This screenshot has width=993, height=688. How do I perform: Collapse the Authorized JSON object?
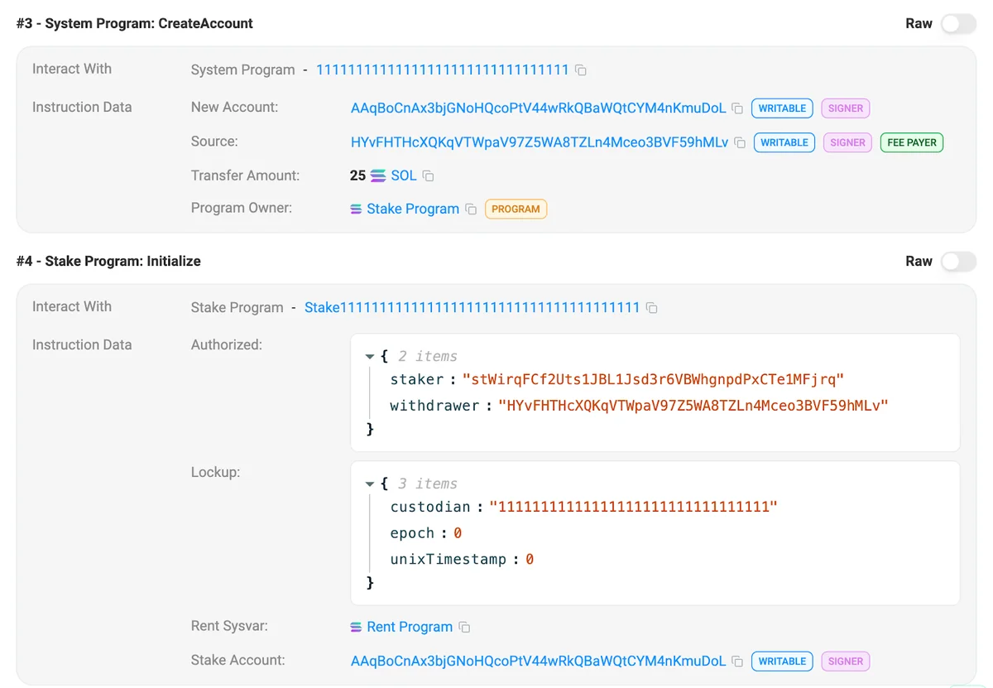tap(370, 356)
